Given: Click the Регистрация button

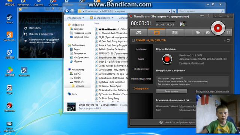Looking at the screenshot, I should tap(171, 91).
